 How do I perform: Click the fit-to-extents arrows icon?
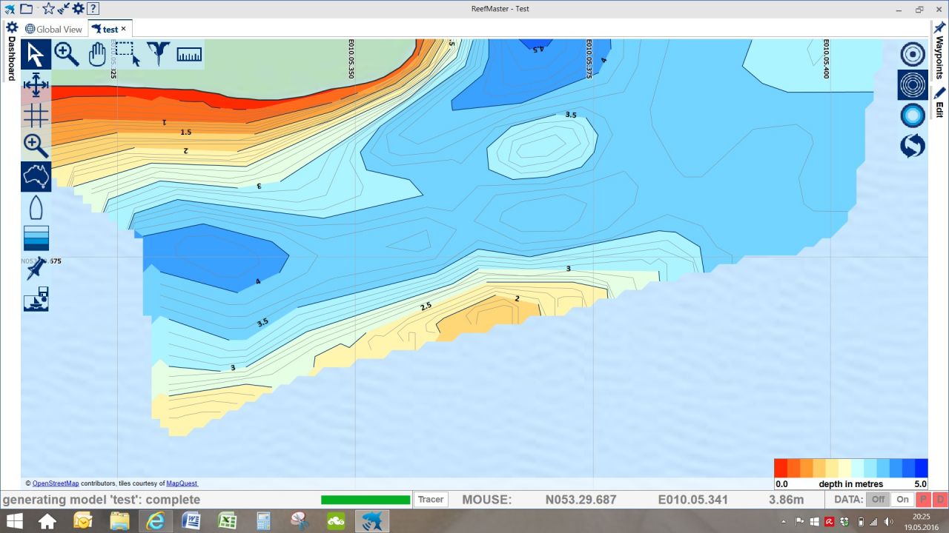36,85
